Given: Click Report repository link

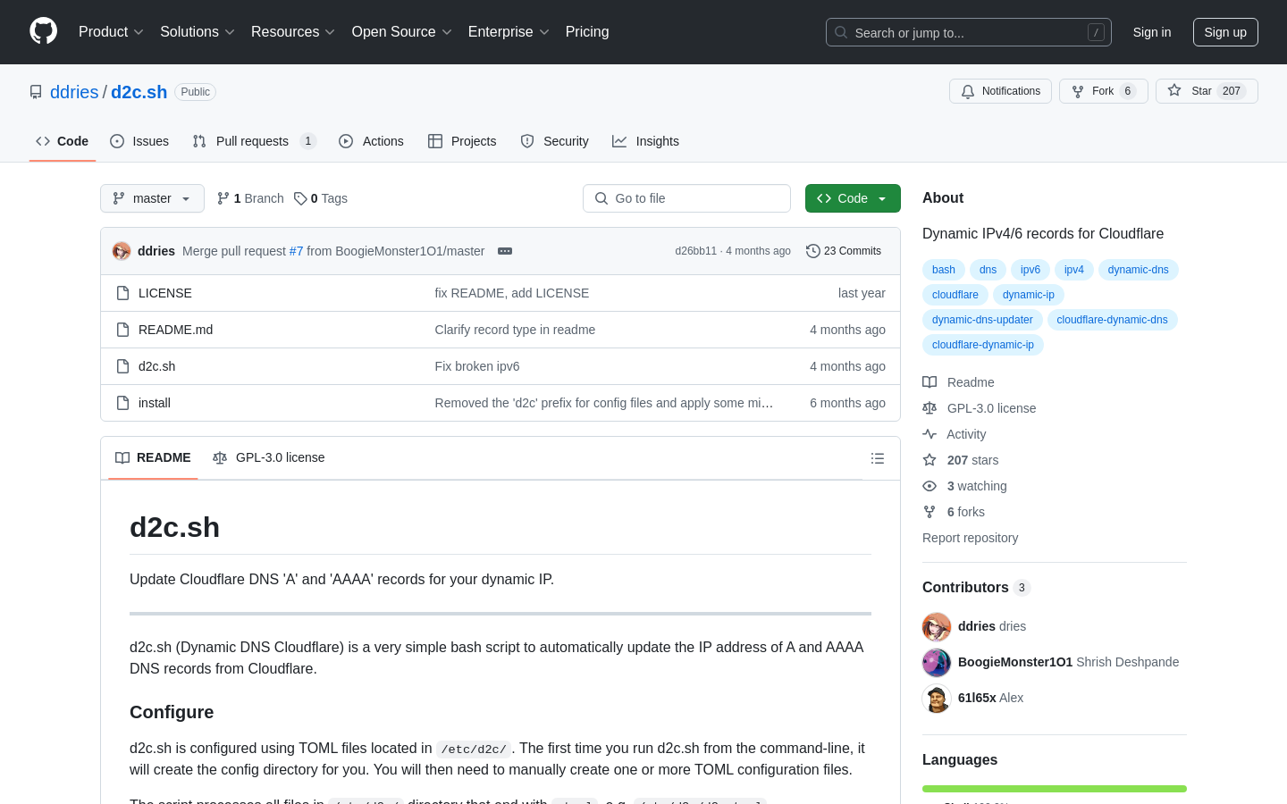Looking at the screenshot, I should point(970,538).
